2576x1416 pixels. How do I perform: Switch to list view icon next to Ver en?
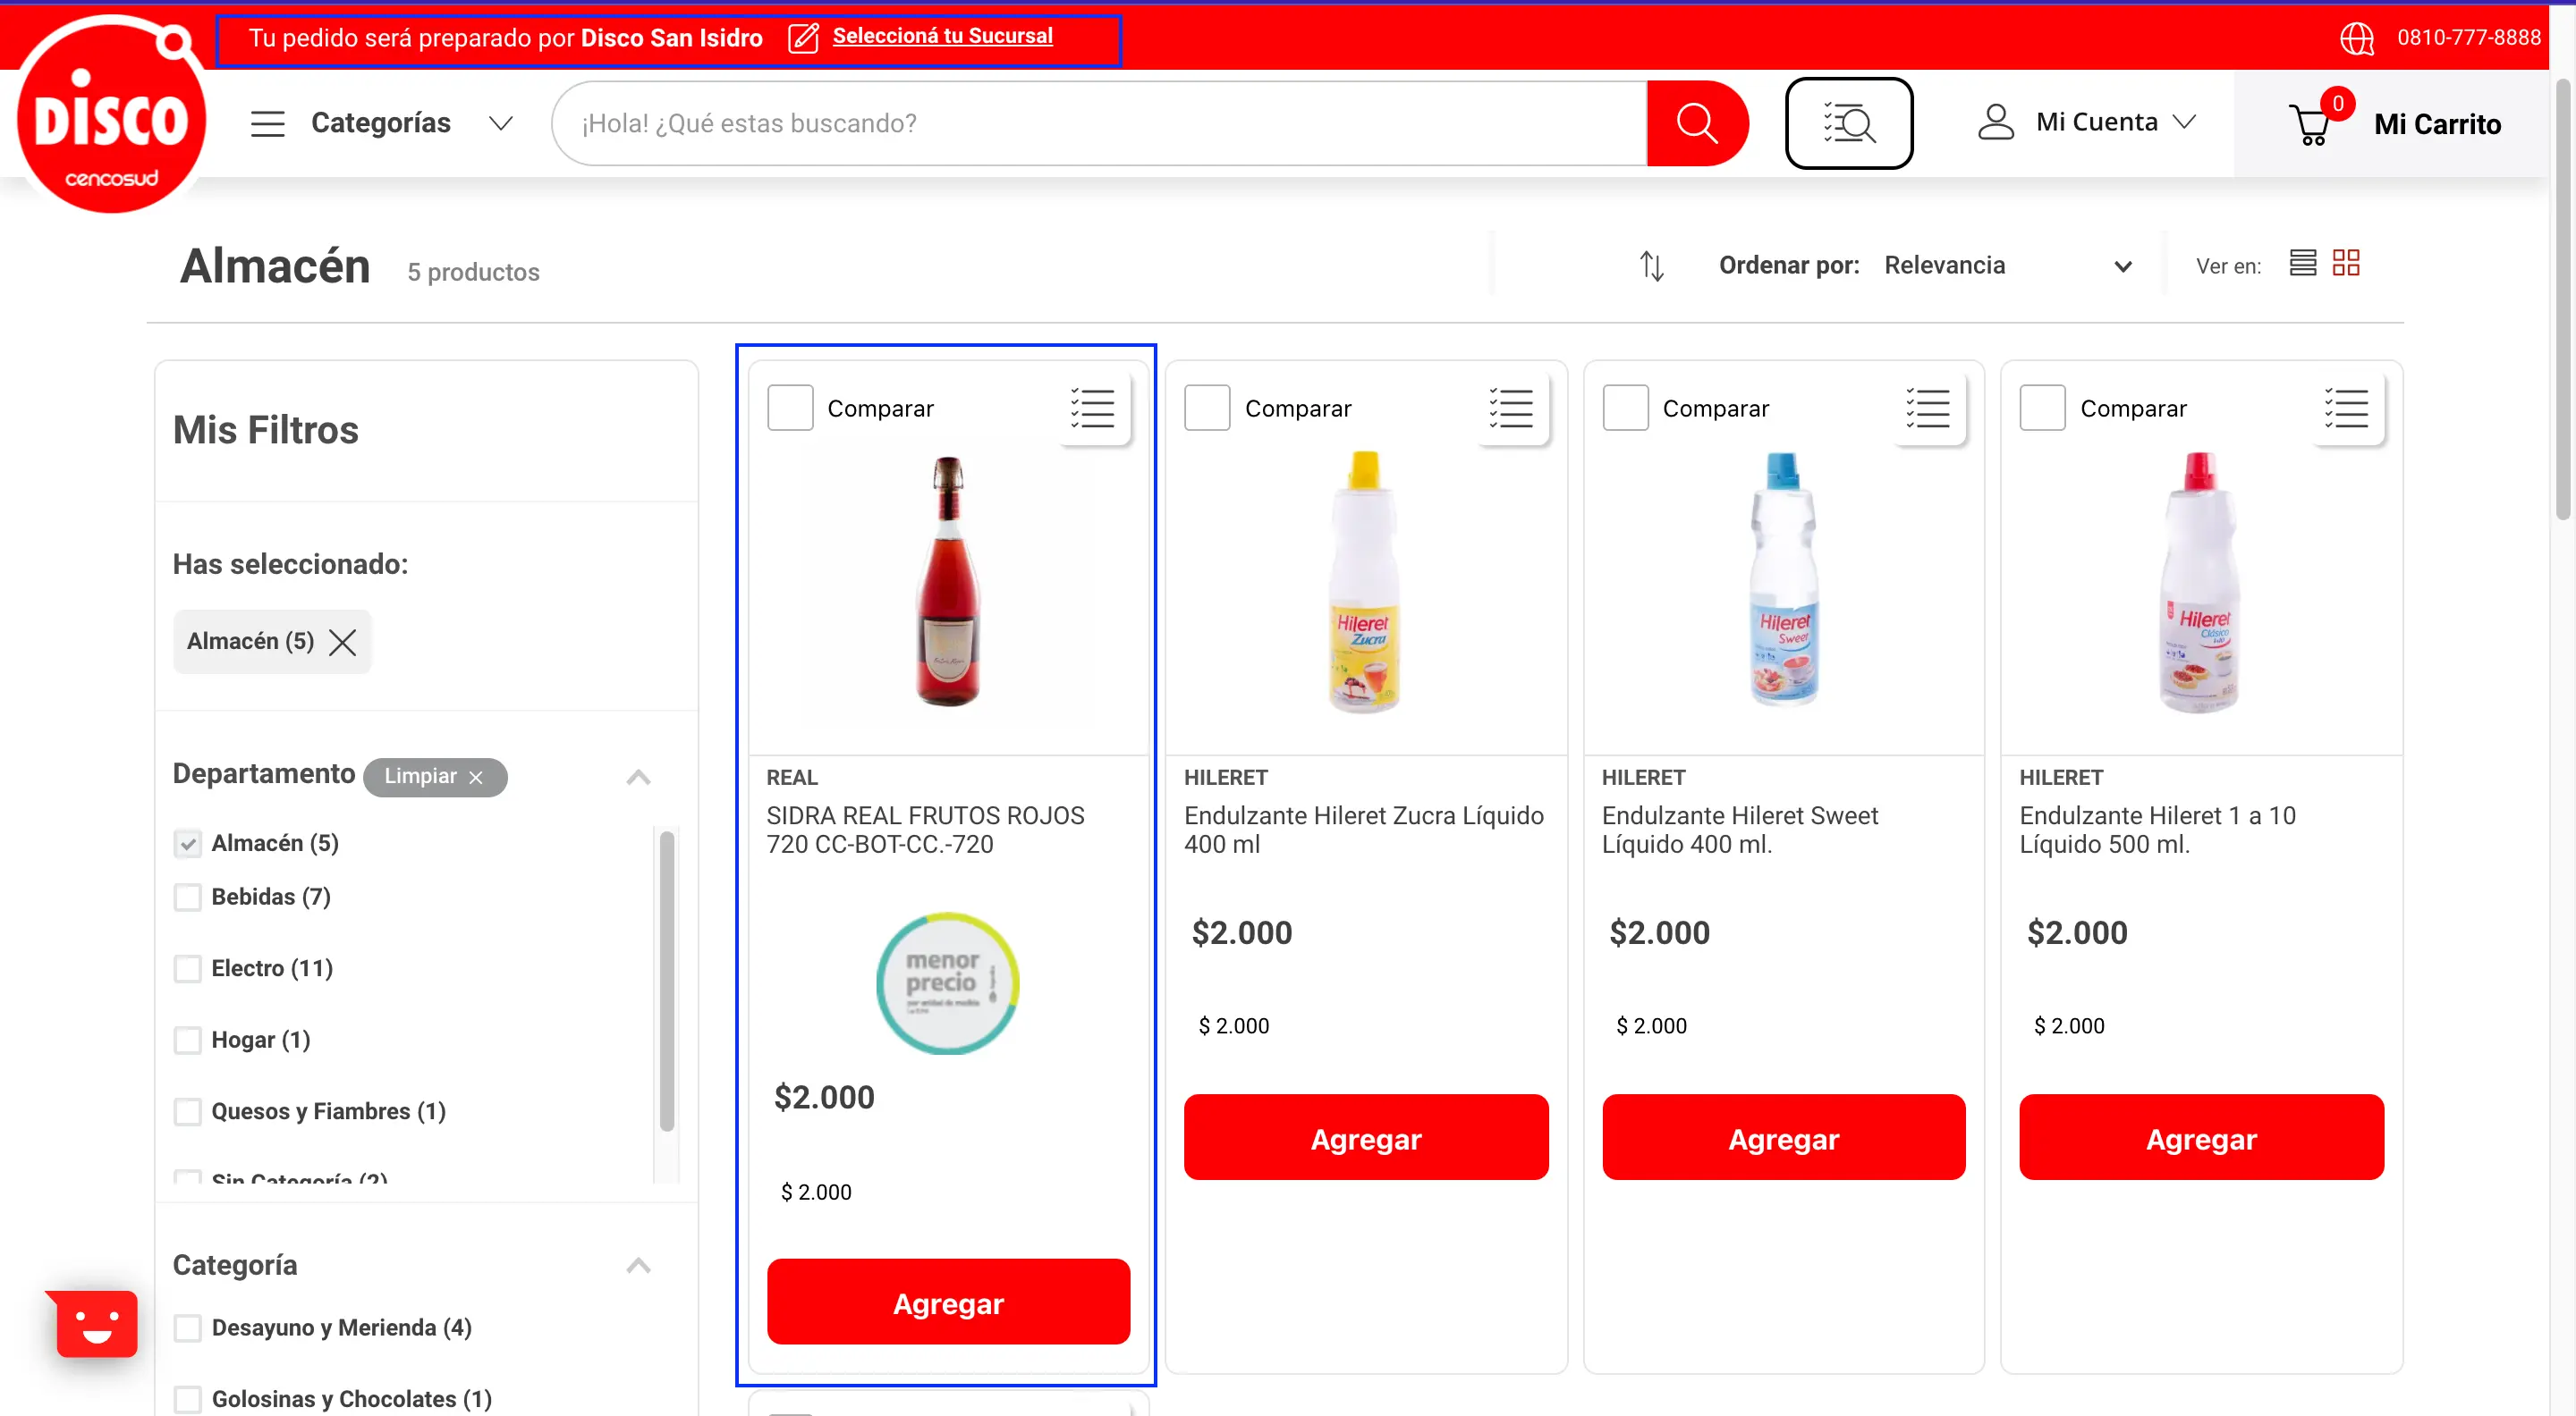(x=2302, y=263)
